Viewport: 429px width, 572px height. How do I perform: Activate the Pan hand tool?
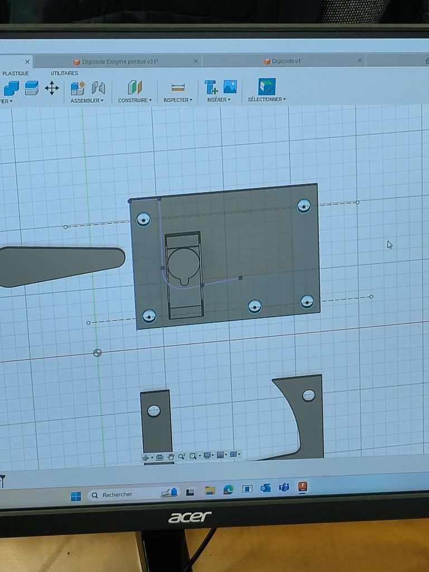click(x=171, y=456)
